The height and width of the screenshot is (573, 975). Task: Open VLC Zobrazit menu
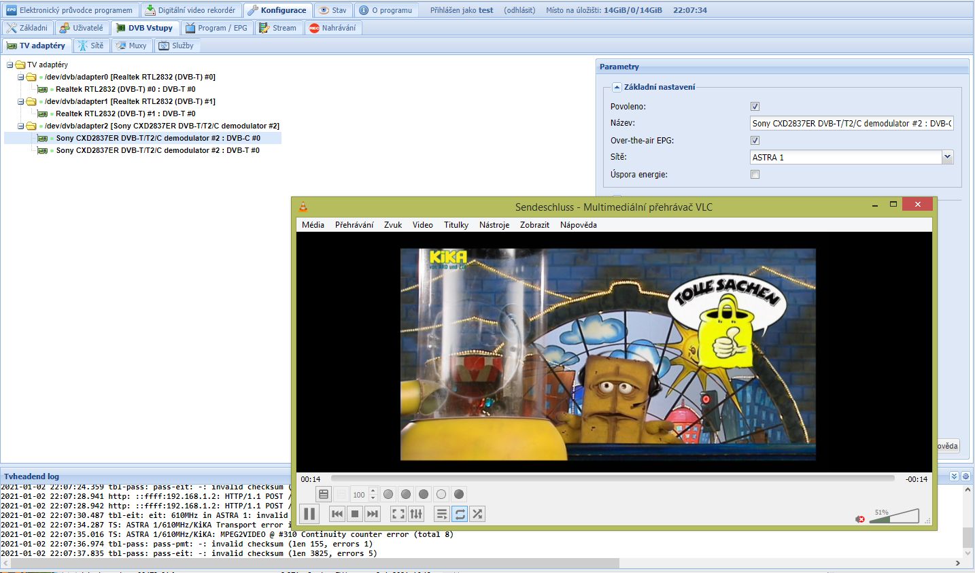[534, 225]
